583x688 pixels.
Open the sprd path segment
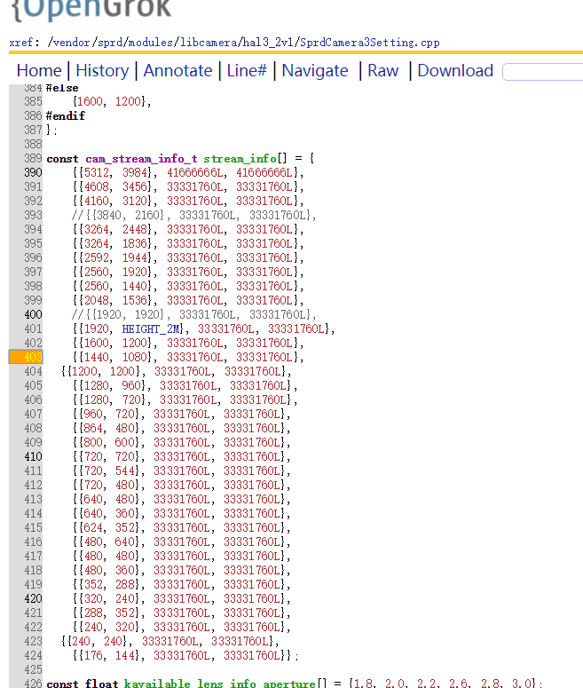[x=110, y=43]
